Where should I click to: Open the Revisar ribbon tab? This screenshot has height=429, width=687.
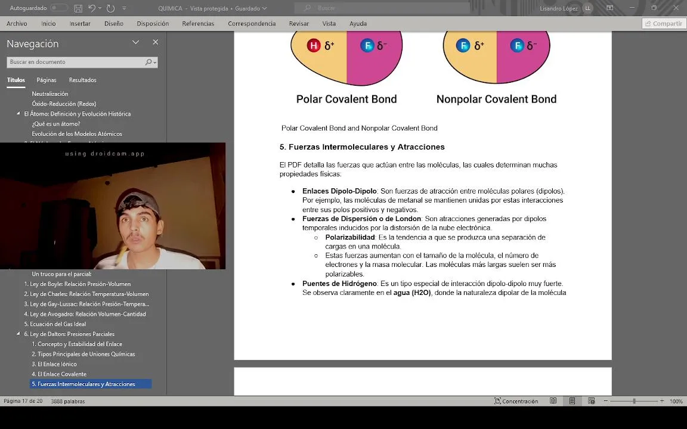(299, 24)
